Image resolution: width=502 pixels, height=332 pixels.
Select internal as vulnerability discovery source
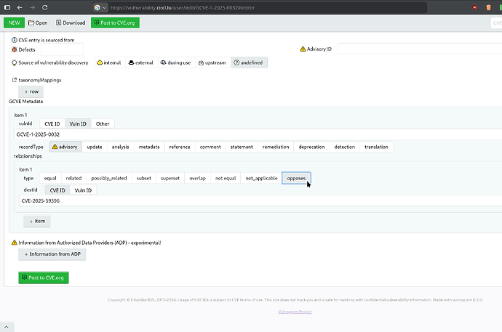coord(108,62)
